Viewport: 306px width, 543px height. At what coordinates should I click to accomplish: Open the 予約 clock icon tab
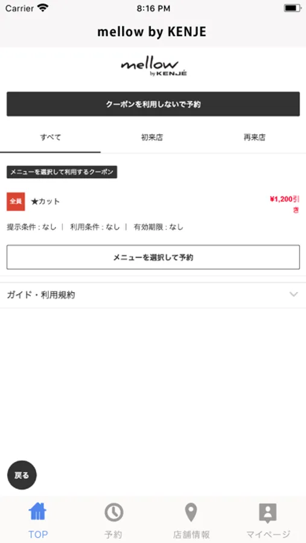coord(113,512)
